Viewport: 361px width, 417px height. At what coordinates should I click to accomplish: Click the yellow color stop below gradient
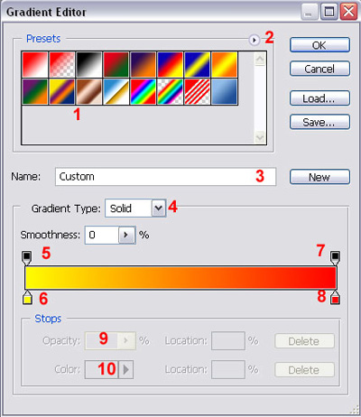coord(27,298)
